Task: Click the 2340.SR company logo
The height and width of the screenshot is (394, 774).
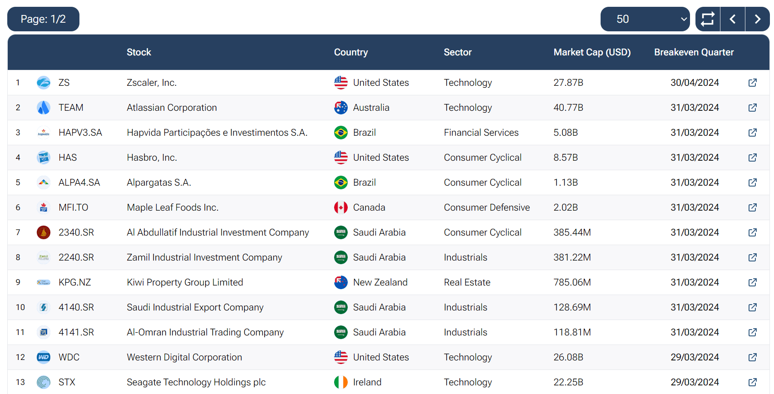Action: [x=44, y=232]
